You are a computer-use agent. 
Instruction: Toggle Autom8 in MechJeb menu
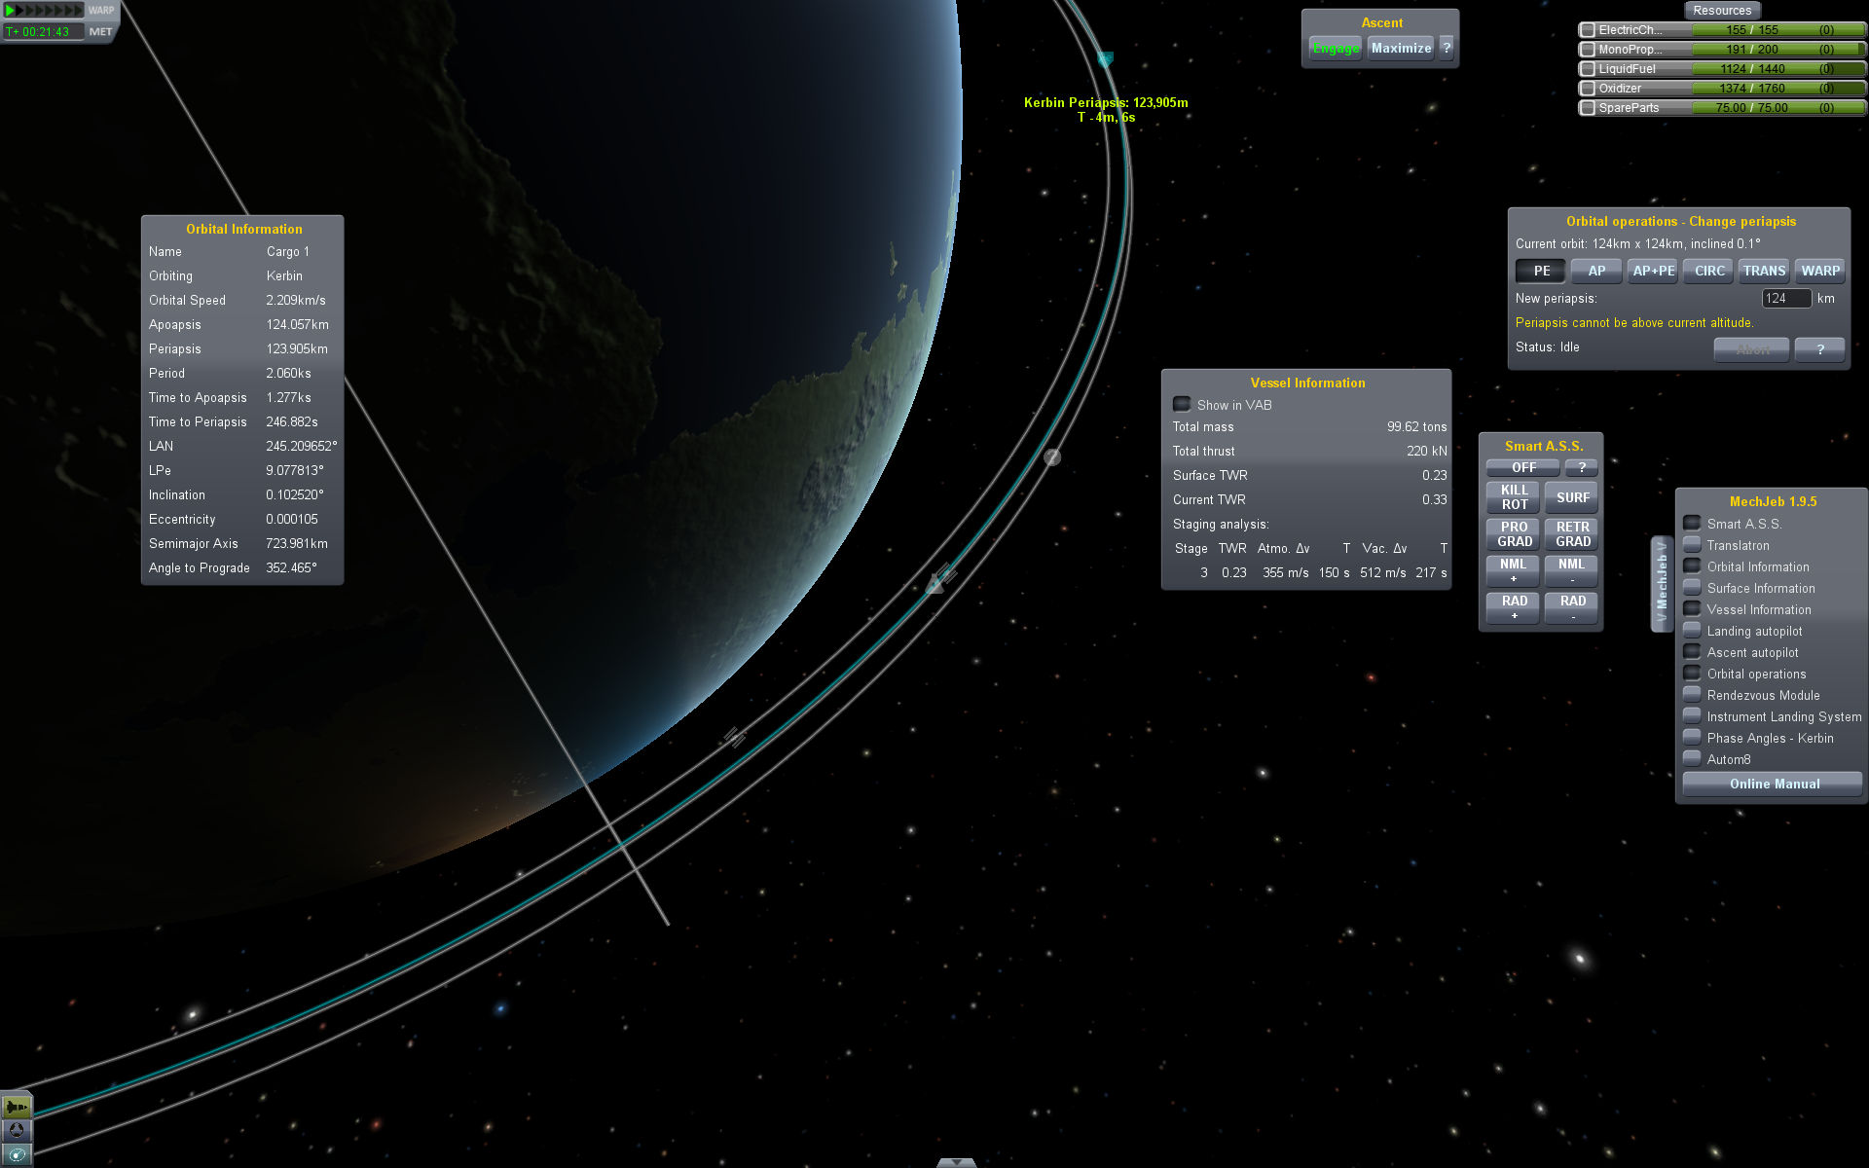coord(1693,759)
